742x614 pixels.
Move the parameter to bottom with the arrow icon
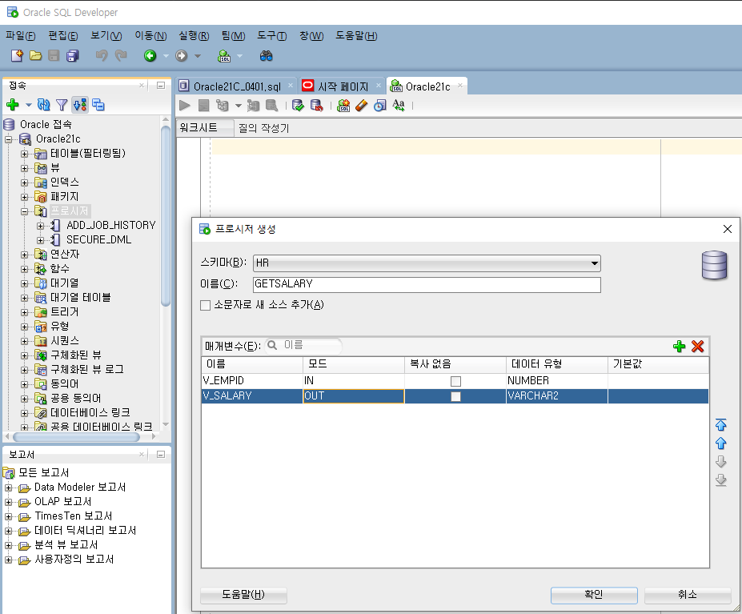[720, 480]
